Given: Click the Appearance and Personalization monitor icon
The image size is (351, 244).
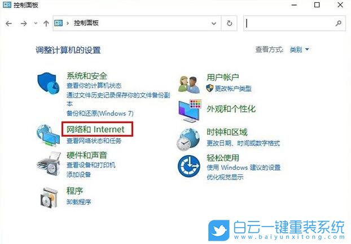Looking at the screenshot, I should pyautogui.click(x=190, y=110).
